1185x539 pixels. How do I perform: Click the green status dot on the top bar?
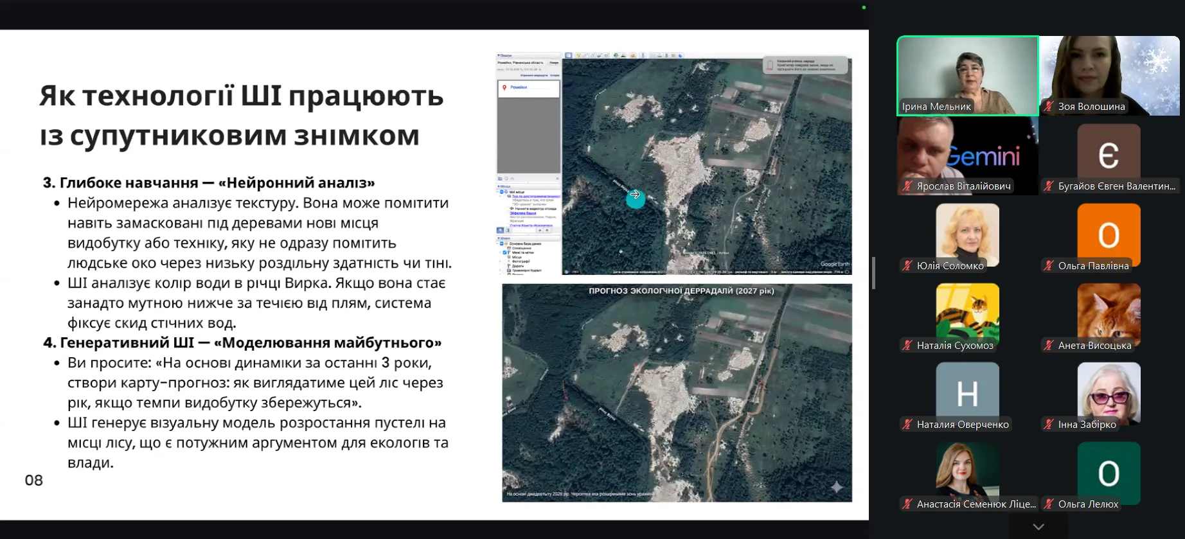point(864,8)
